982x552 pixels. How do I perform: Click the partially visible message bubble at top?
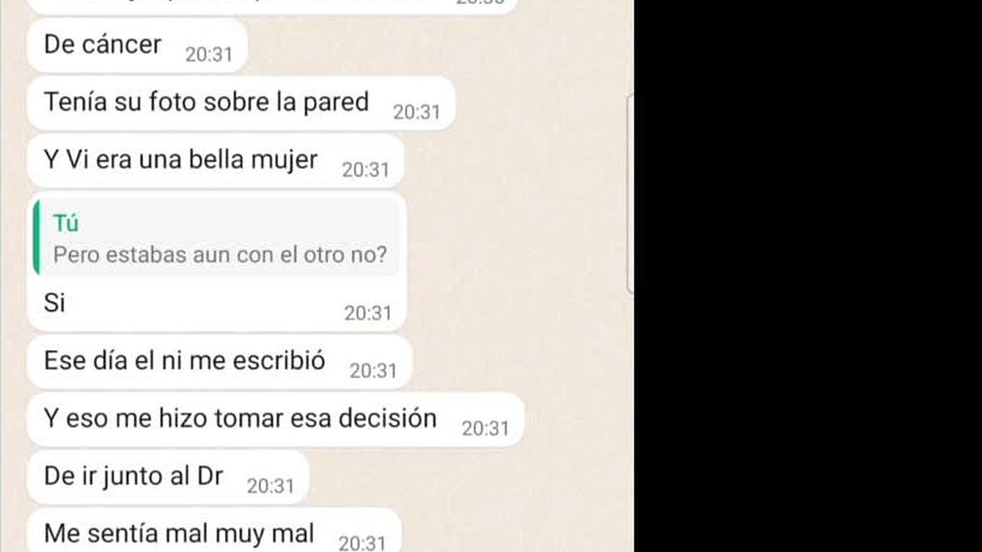pos(272,6)
